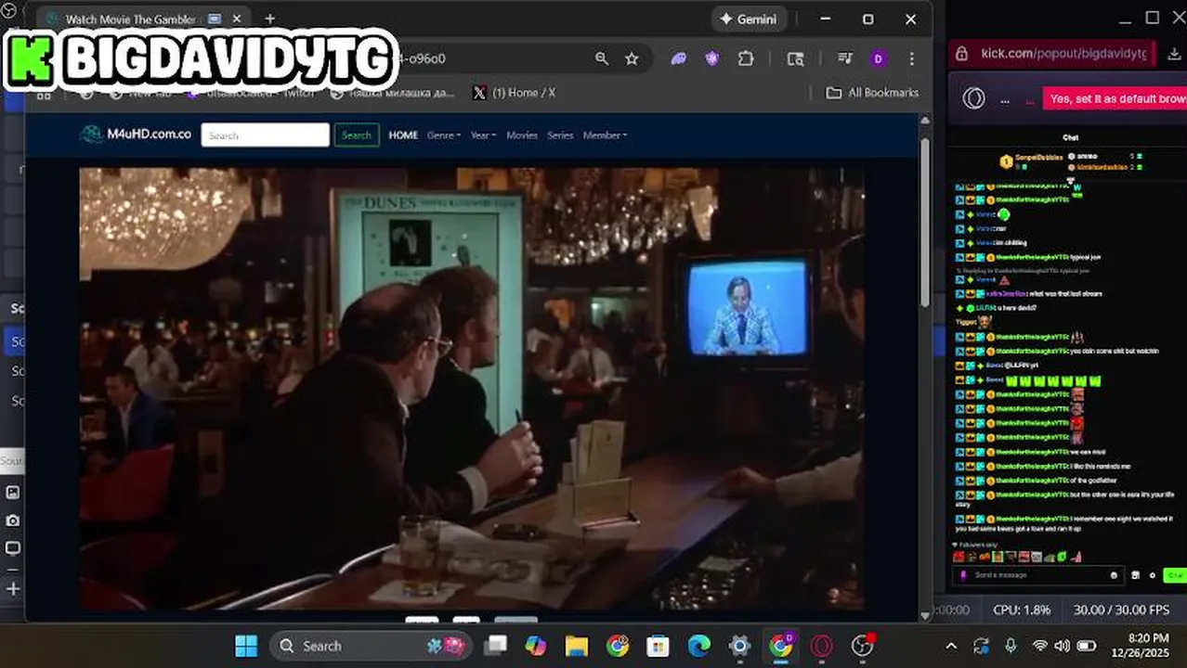This screenshot has width=1187, height=668.
Task: Click the microphone icon in system tray
Action: click(1011, 646)
